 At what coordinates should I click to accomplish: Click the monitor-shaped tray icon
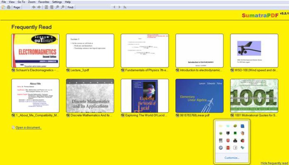pos(228,133)
